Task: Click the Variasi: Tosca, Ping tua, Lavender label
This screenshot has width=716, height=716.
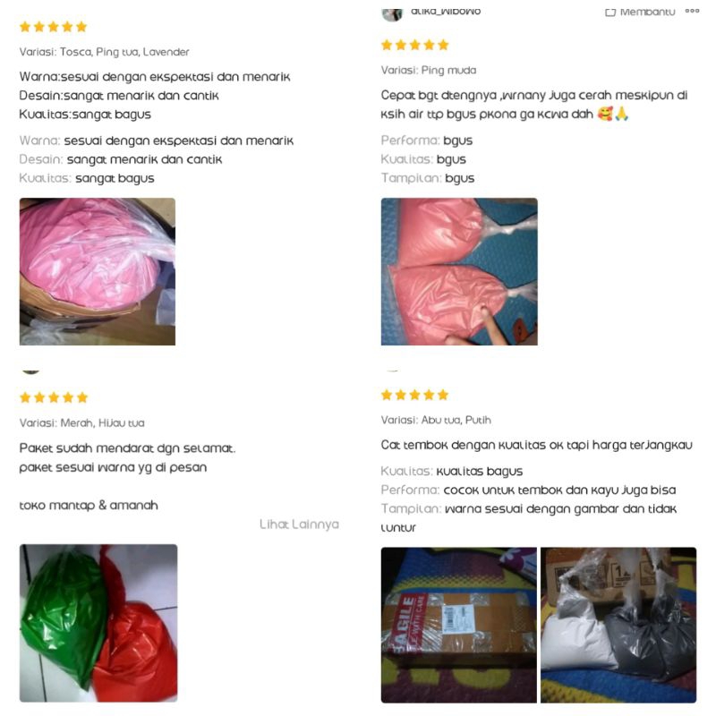Action: [104, 52]
